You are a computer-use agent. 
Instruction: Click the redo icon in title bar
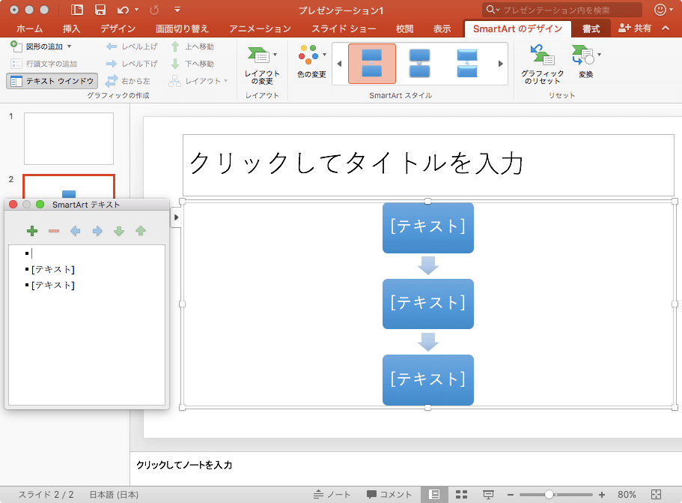[154, 10]
